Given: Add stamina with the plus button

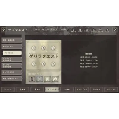Looking at the screenshot, I should pos(68,30).
